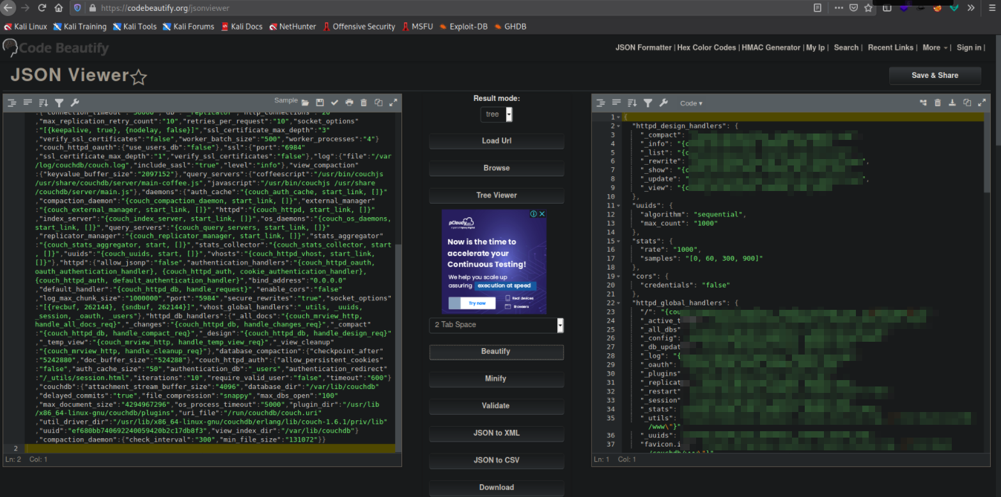
Task: Click the filter funnel in right output toolbar
Action: (x=648, y=103)
